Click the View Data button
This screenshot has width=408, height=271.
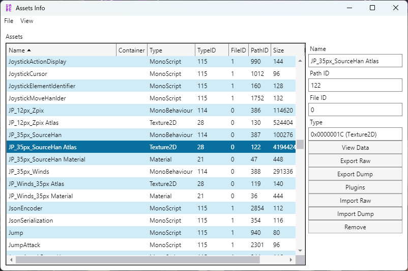pos(355,148)
